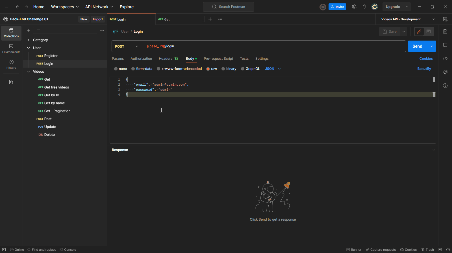This screenshot has width=452, height=253.
Task: Click the collections filter icon
Action: [x=38, y=30]
